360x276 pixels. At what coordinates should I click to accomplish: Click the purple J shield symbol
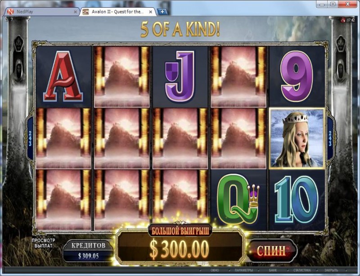pyautogui.click(x=180, y=77)
